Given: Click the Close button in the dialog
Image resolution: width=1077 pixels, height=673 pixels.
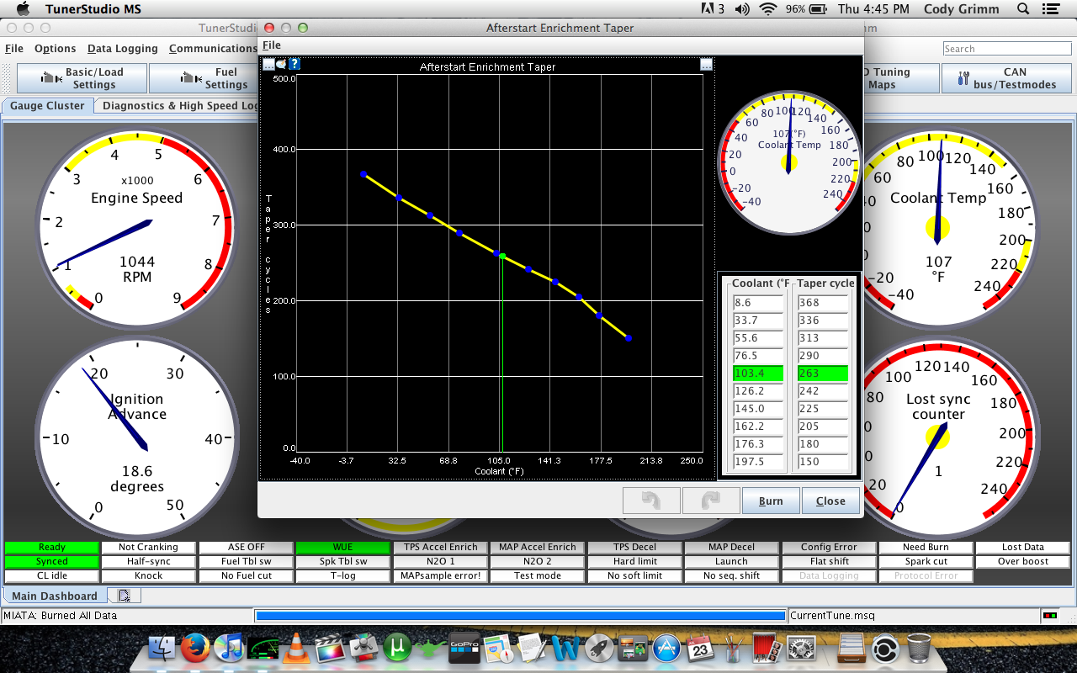Looking at the screenshot, I should click(830, 501).
